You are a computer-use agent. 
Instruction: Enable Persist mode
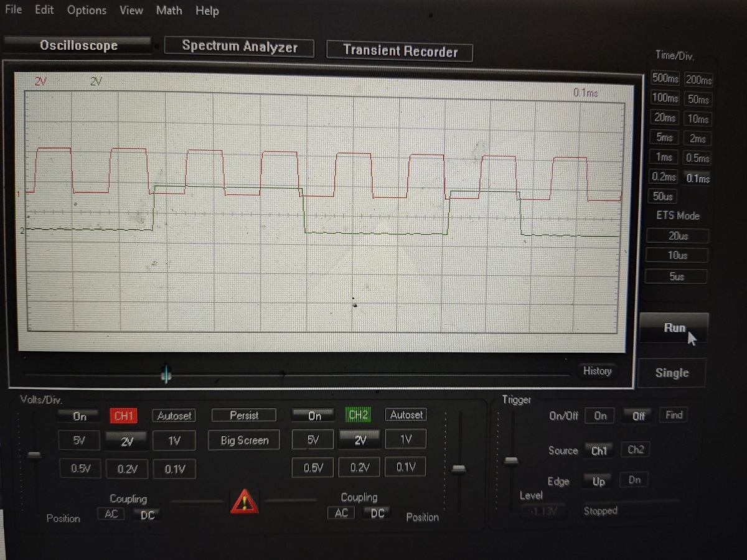point(244,415)
